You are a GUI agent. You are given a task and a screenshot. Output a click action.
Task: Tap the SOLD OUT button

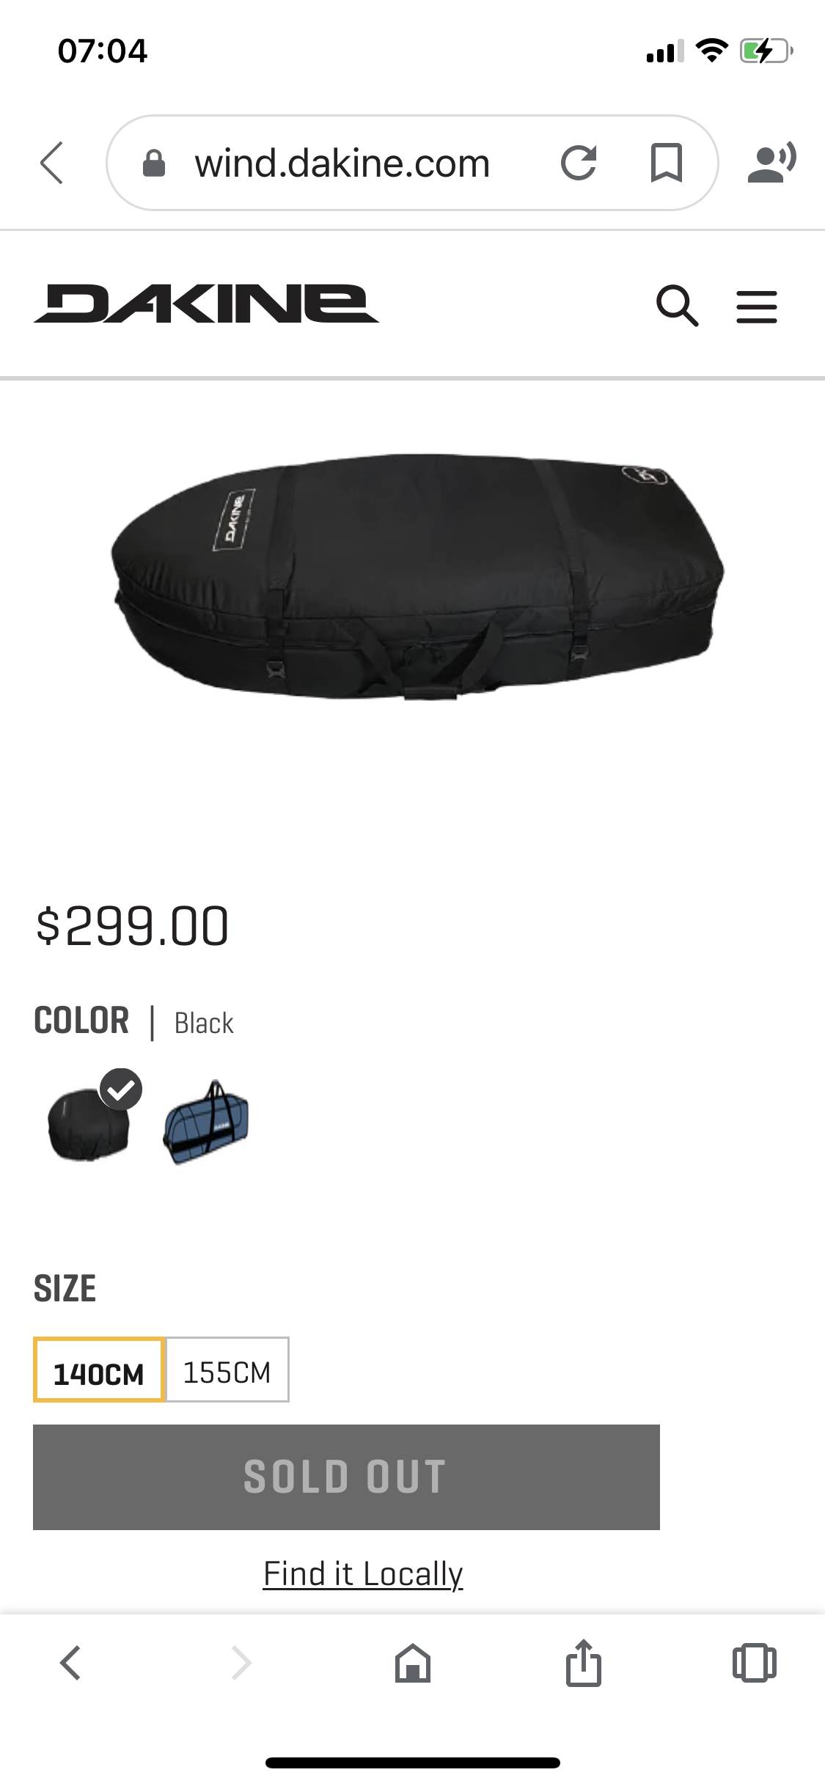point(346,1477)
